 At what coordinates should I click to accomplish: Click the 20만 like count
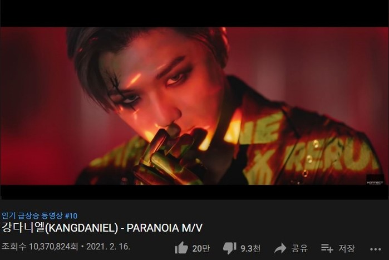tap(201, 248)
